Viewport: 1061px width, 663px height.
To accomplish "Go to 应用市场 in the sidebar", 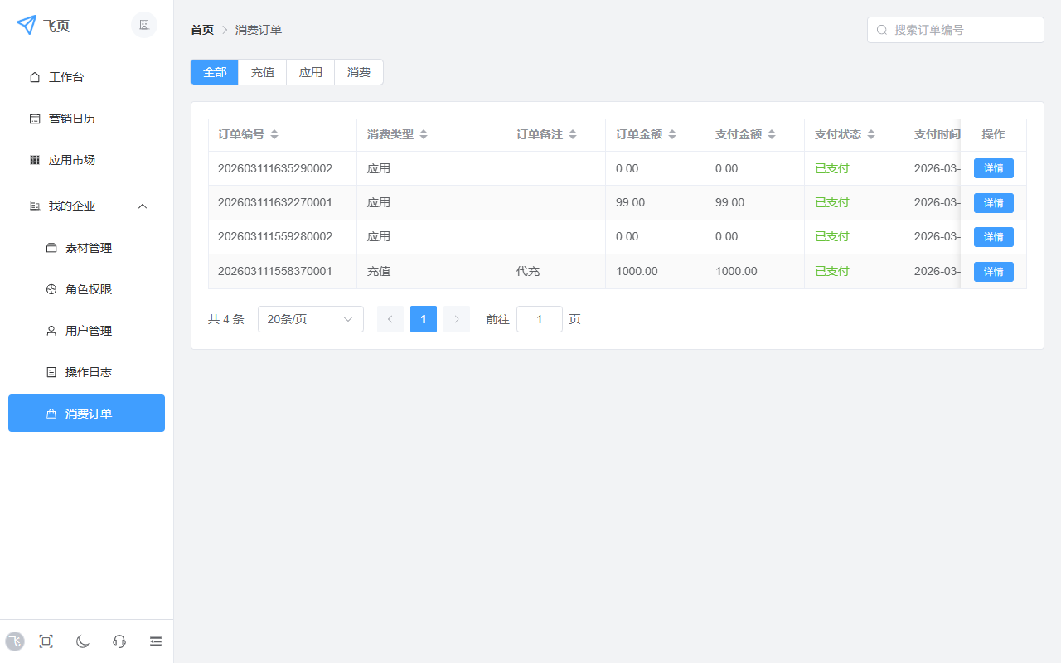I will (x=72, y=160).
